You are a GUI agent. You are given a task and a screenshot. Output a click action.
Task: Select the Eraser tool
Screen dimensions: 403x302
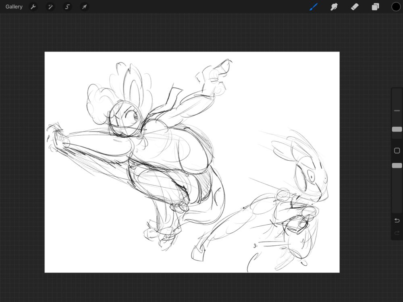click(355, 7)
